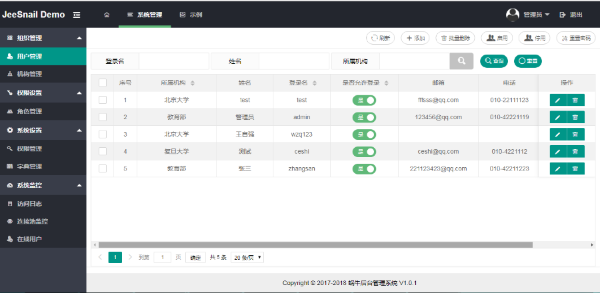Click the 退出 logout link
Image resolution: width=600 pixels, height=293 pixels.
(x=571, y=15)
